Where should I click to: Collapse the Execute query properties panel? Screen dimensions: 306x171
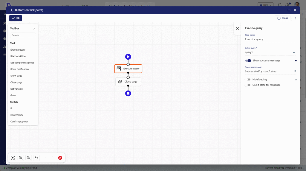[x=238, y=29]
